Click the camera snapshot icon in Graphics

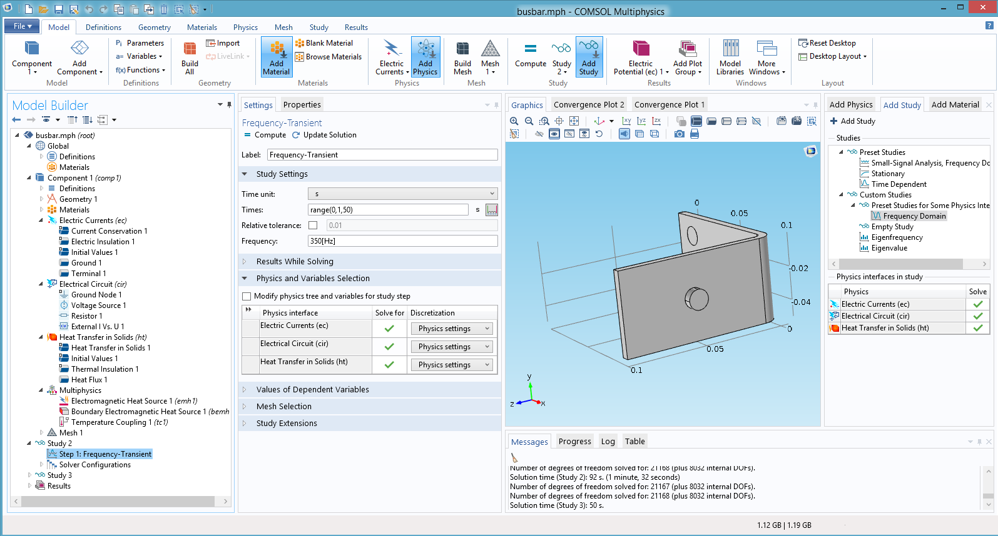click(x=679, y=134)
